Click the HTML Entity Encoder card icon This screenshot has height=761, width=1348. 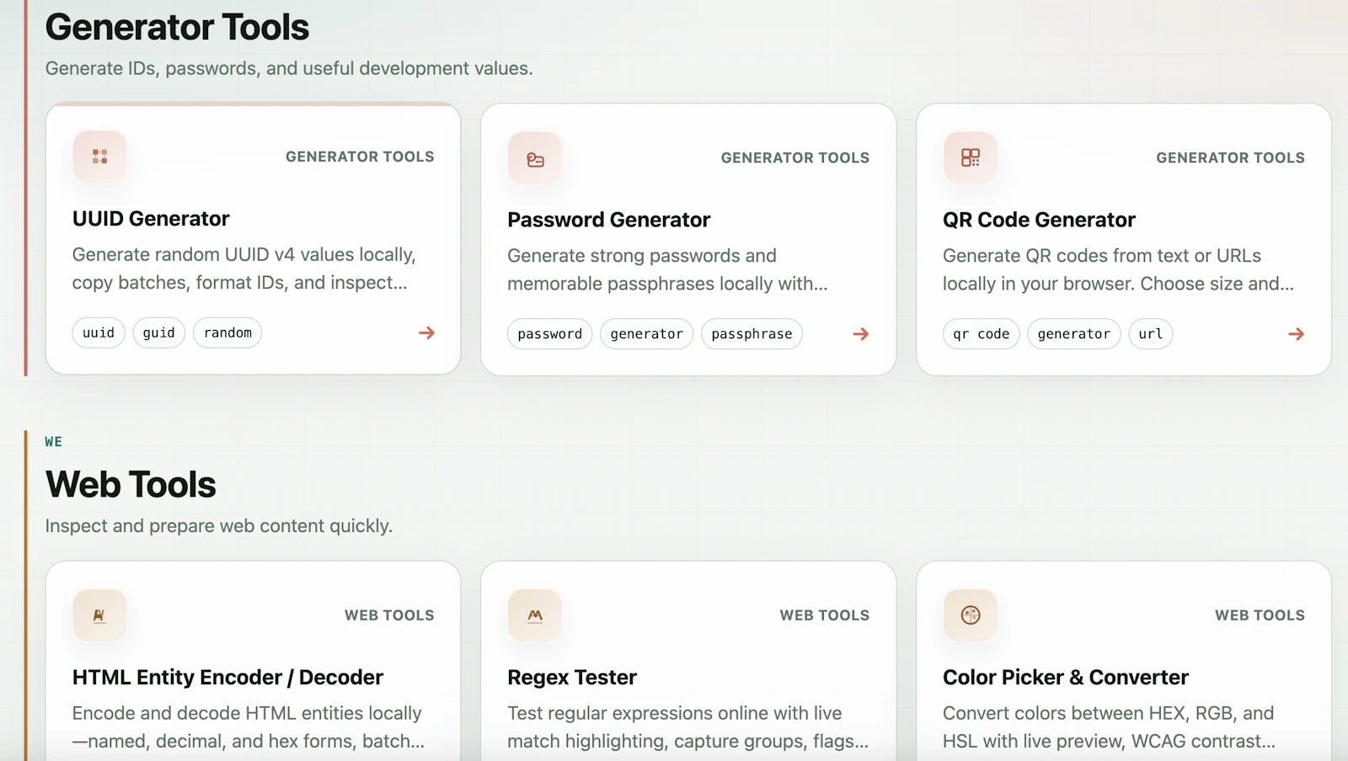click(x=99, y=615)
